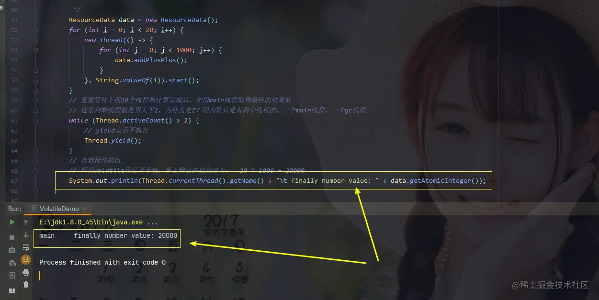The height and width of the screenshot is (300, 599).
Task: Click 'Thread.yield();' statement
Action: pyautogui.click(x=113, y=141)
